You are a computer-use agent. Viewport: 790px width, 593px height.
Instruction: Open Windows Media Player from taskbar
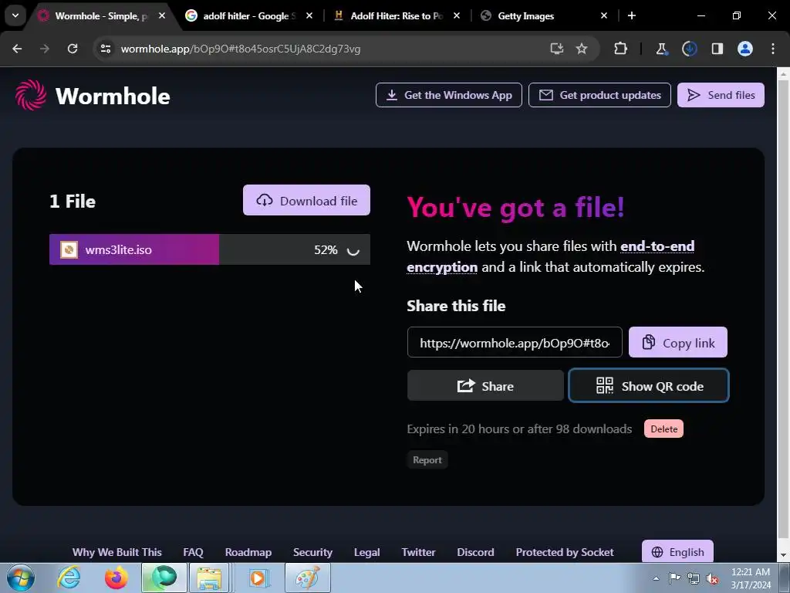click(x=258, y=578)
